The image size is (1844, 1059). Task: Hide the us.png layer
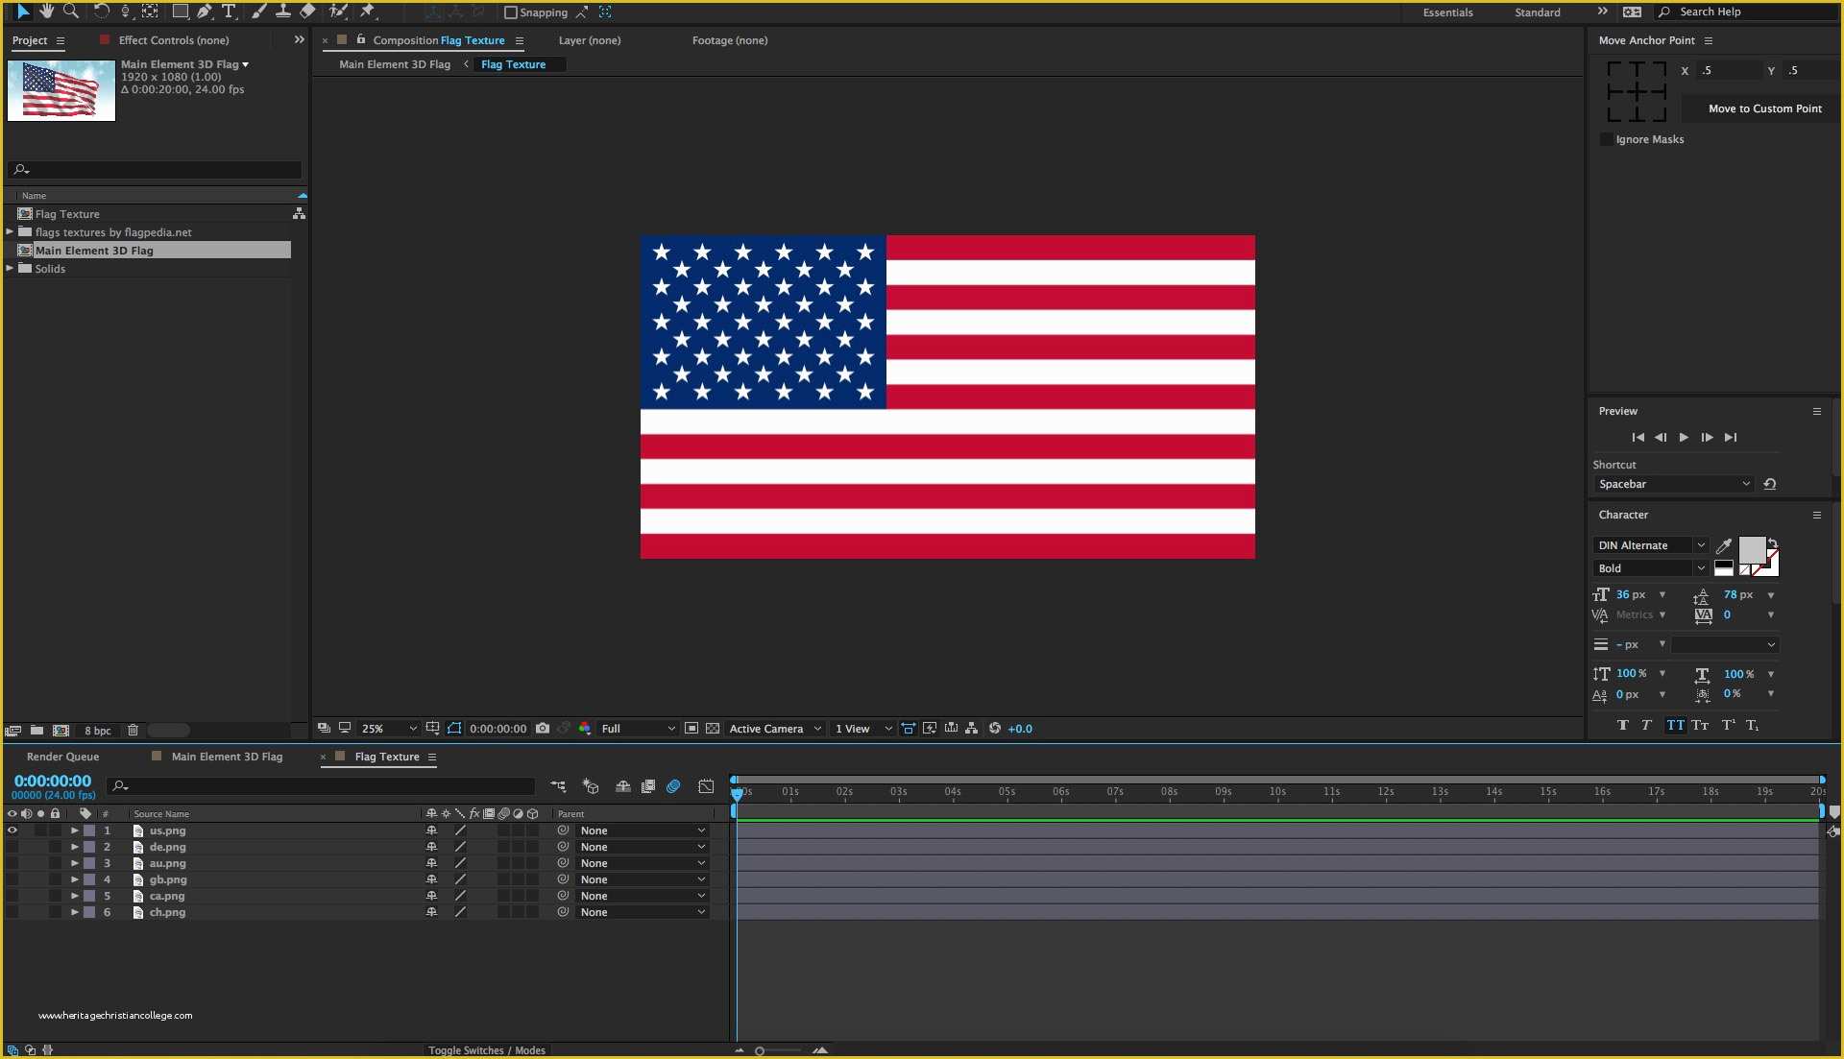pyautogui.click(x=12, y=830)
